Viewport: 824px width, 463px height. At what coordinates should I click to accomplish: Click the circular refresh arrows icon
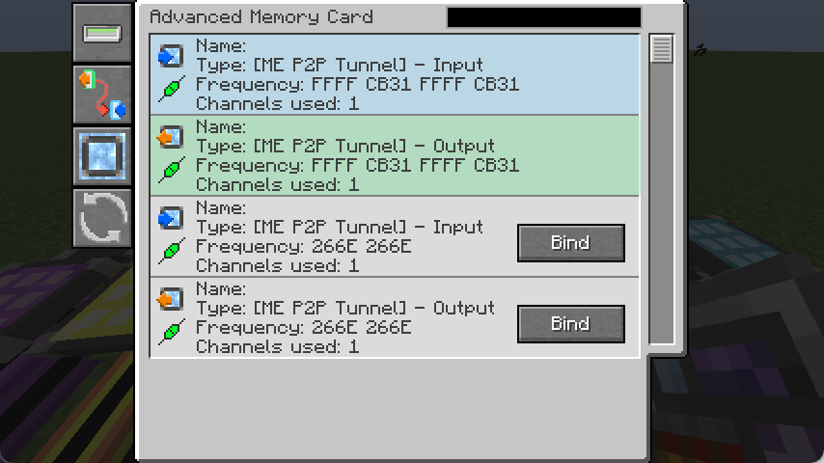point(102,218)
